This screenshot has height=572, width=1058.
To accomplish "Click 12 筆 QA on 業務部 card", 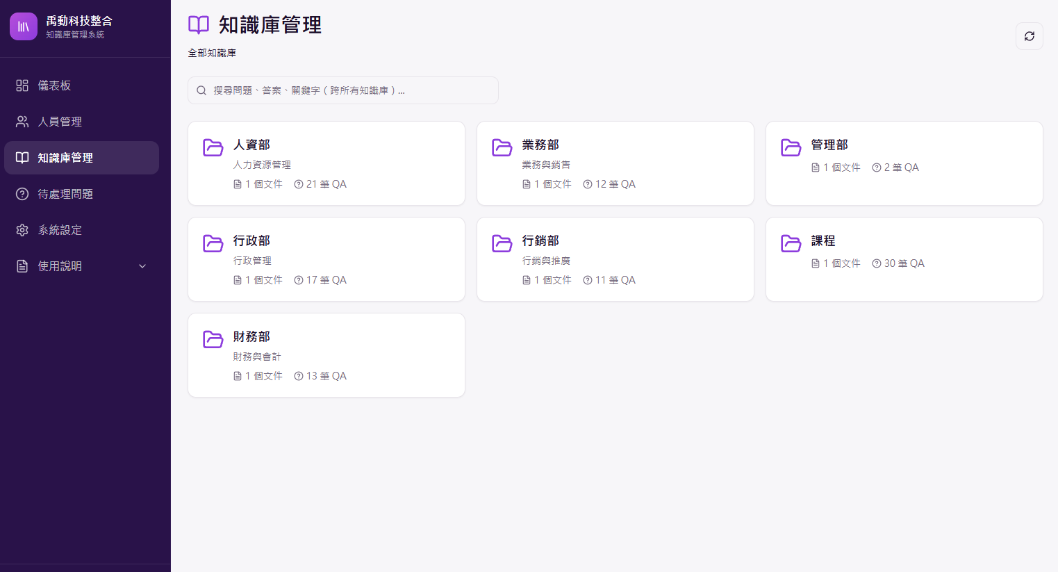I will [609, 184].
